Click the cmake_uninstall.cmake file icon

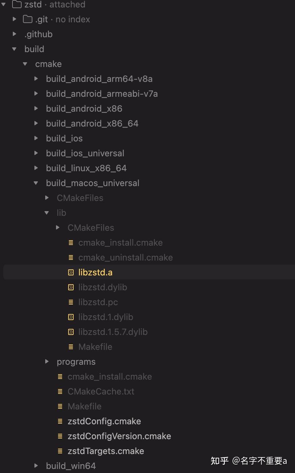pyautogui.click(x=71, y=257)
